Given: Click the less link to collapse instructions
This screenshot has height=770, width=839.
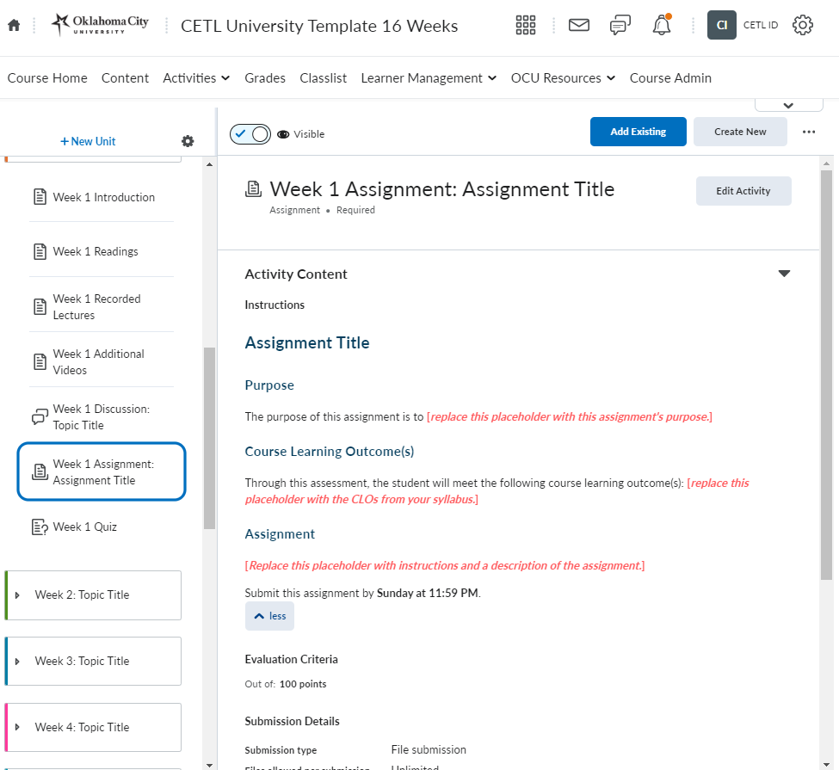Looking at the screenshot, I should (269, 616).
